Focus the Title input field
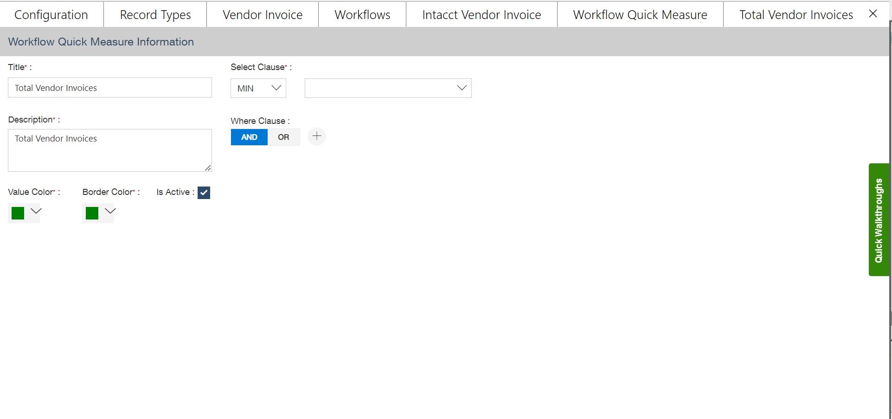 click(110, 88)
